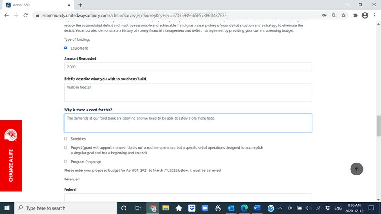The width and height of the screenshot is (381, 214).
Task: Click the browser forward arrow
Action: (x=16, y=15)
